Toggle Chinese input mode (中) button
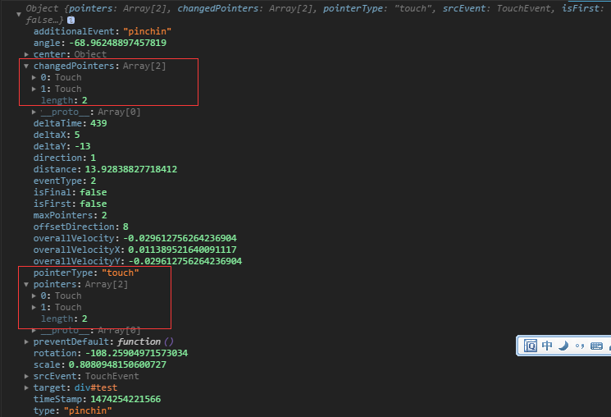Viewport: 611px width, 417px height. pyautogui.click(x=547, y=346)
